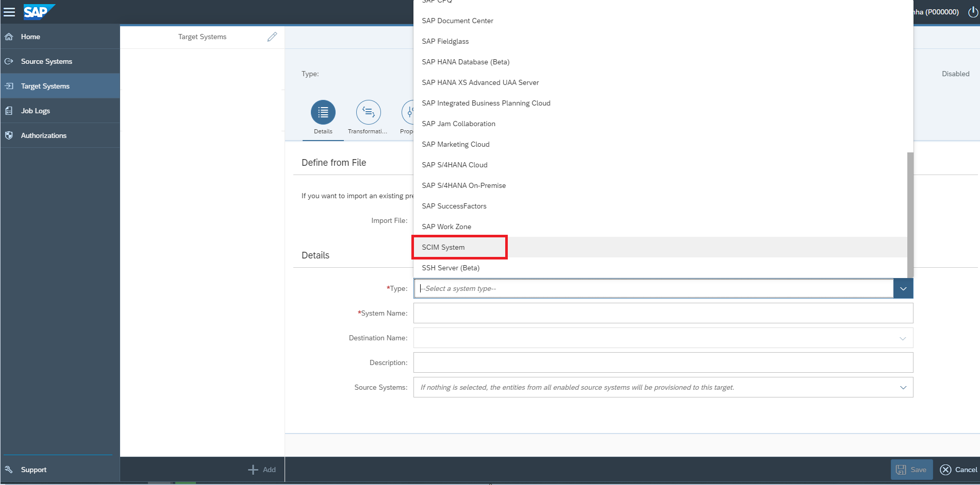Image resolution: width=980 pixels, height=485 pixels.
Task: Choose SAP HANA XS Advanced UAA Server
Action: (x=660, y=82)
